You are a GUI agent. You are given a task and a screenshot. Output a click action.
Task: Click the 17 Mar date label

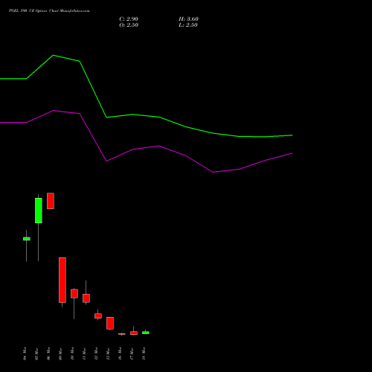tap(132, 353)
